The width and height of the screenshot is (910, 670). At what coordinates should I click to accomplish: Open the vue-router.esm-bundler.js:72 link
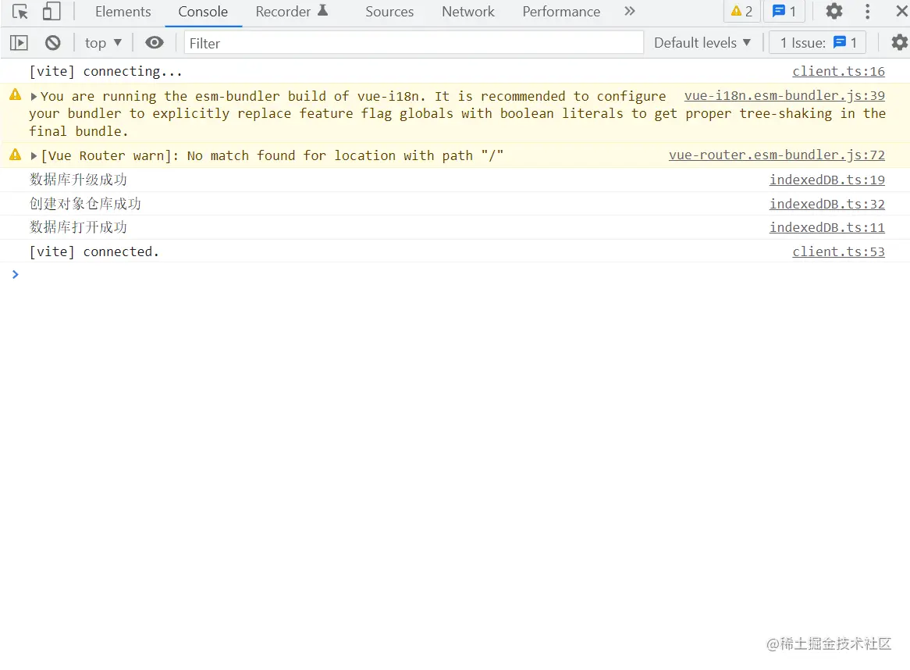pyautogui.click(x=777, y=155)
